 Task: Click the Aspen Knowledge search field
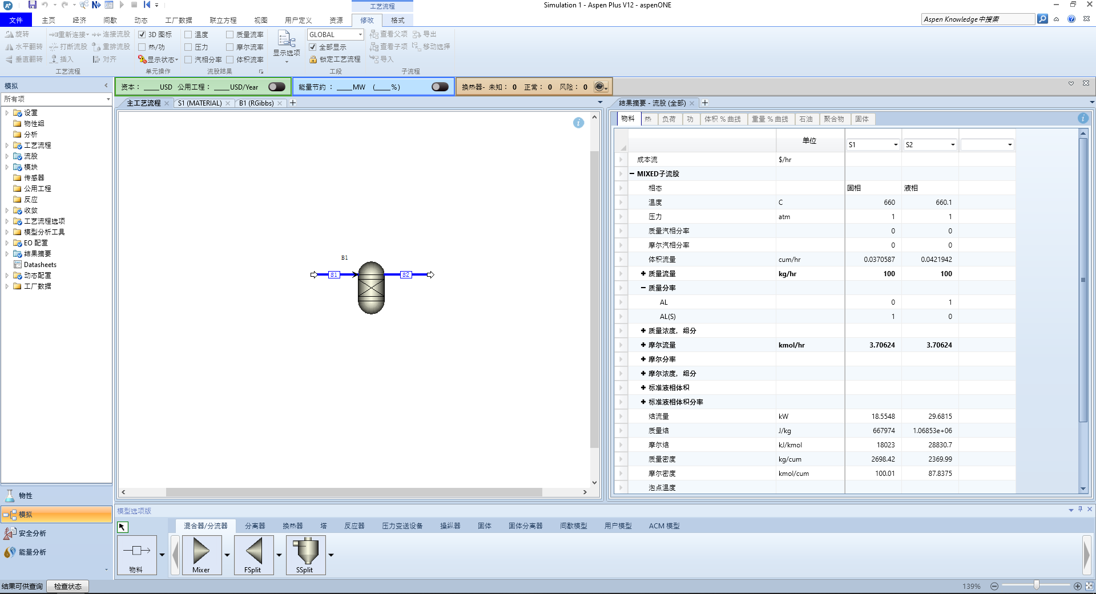point(978,19)
